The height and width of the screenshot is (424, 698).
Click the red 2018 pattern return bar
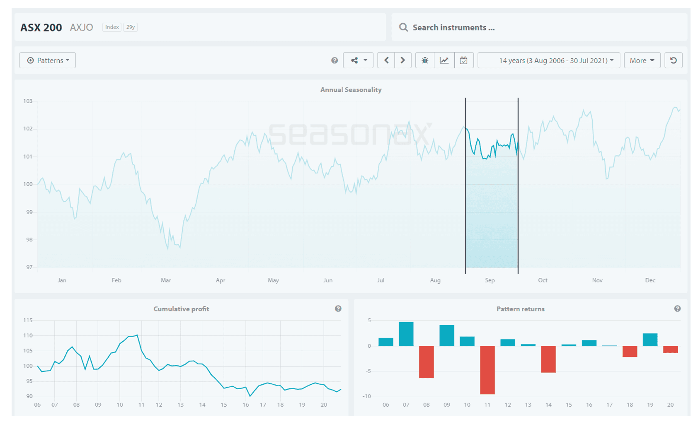click(630, 352)
